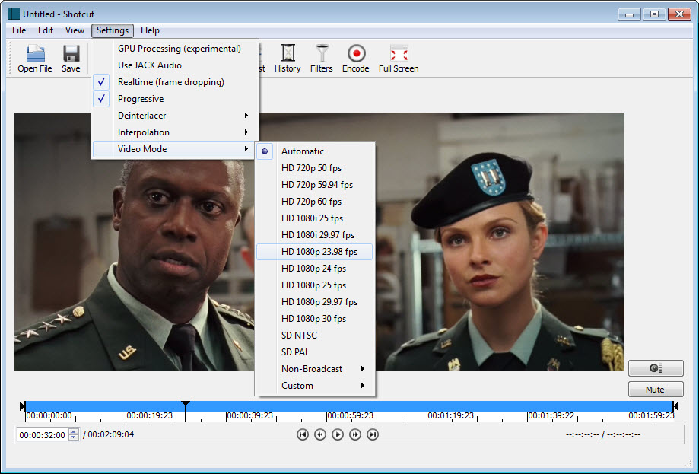
Task: Click the video preview frame
Action: point(319,242)
